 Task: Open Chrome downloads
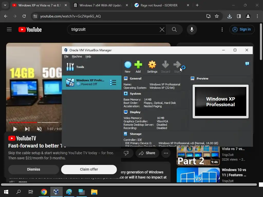[230, 16]
